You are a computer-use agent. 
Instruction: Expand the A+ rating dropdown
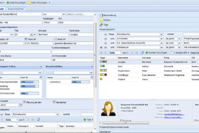point(63,14)
